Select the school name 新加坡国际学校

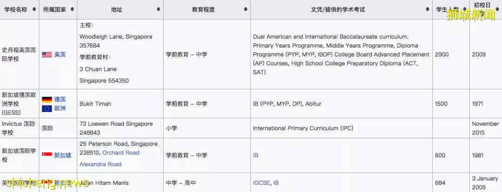(19, 155)
